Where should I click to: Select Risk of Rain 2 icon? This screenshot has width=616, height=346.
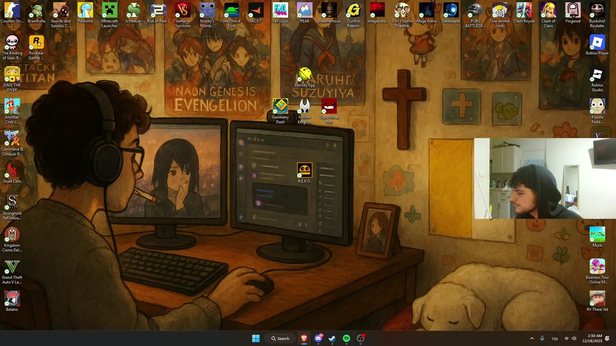[158, 13]
